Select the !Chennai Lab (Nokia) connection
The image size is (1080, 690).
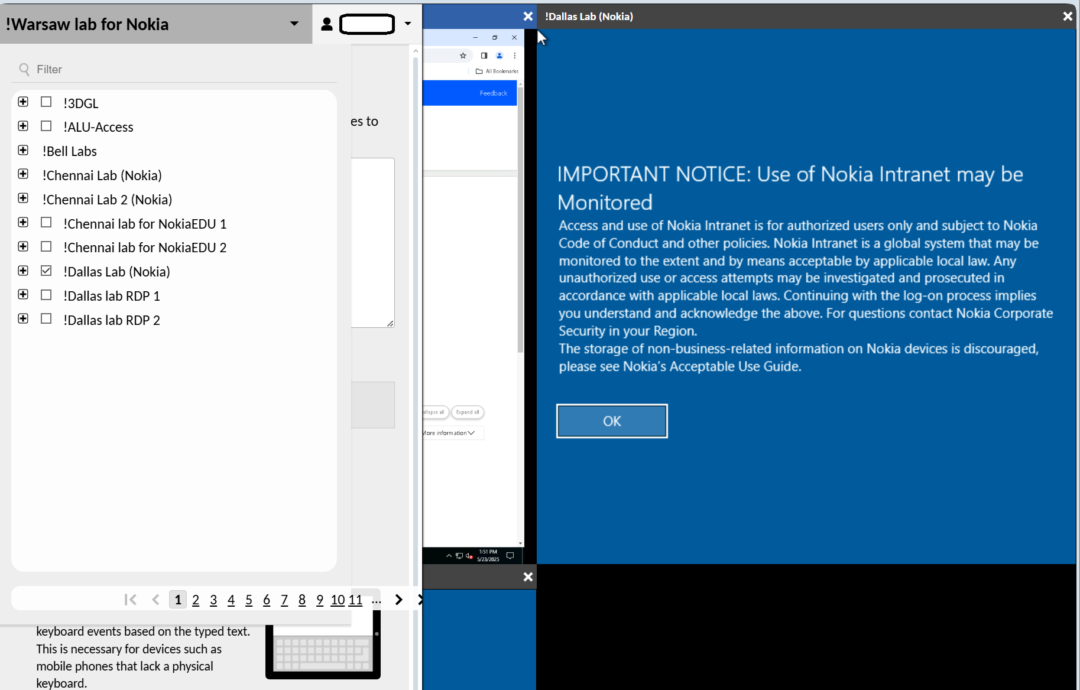[x=102, y=175]
